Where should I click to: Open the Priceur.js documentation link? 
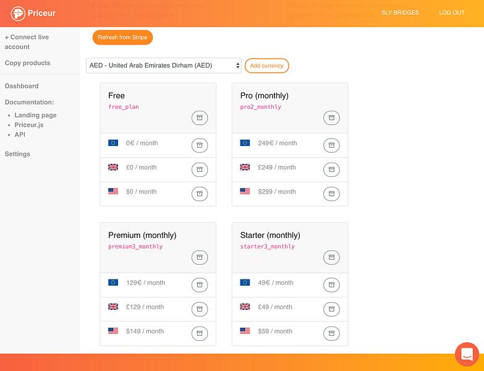(x=29, y=125)
